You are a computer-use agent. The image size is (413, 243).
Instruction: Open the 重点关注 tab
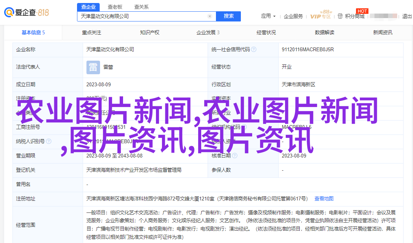click(x=91, y=33)
